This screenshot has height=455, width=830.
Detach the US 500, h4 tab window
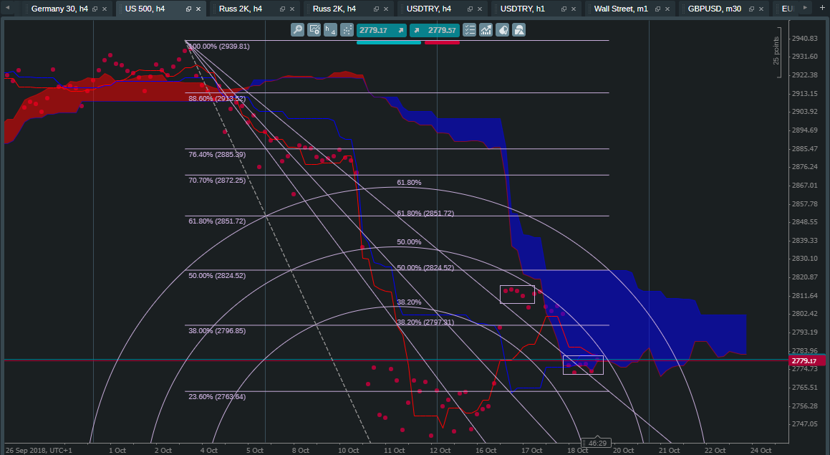pyautogui.click(x=188, y=9)
